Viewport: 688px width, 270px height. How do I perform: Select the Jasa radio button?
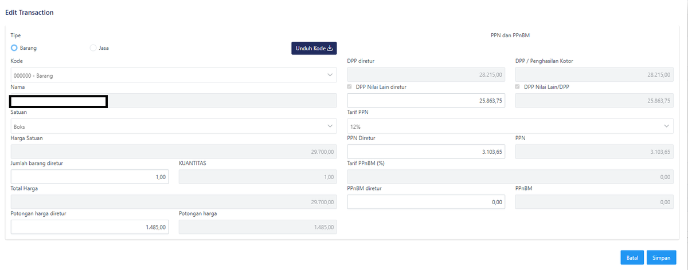pyautogui.click(x=93, y=48)
